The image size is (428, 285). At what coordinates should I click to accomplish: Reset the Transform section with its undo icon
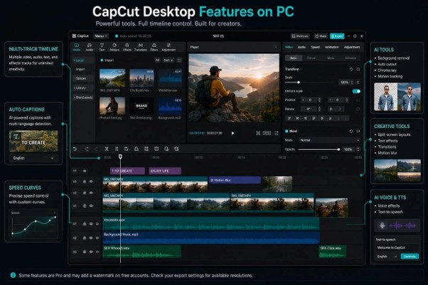tap(351, 70)
